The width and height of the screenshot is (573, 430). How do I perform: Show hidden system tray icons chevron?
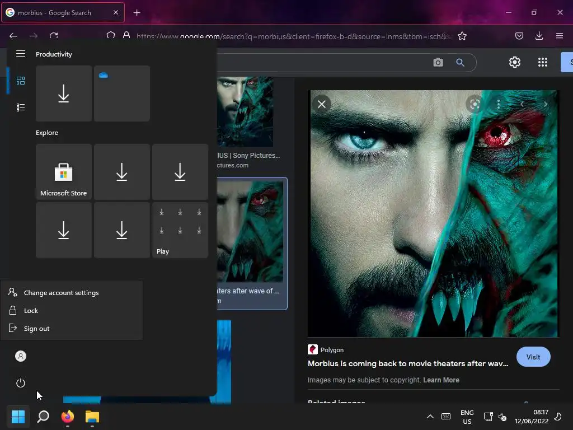(430, 417)
